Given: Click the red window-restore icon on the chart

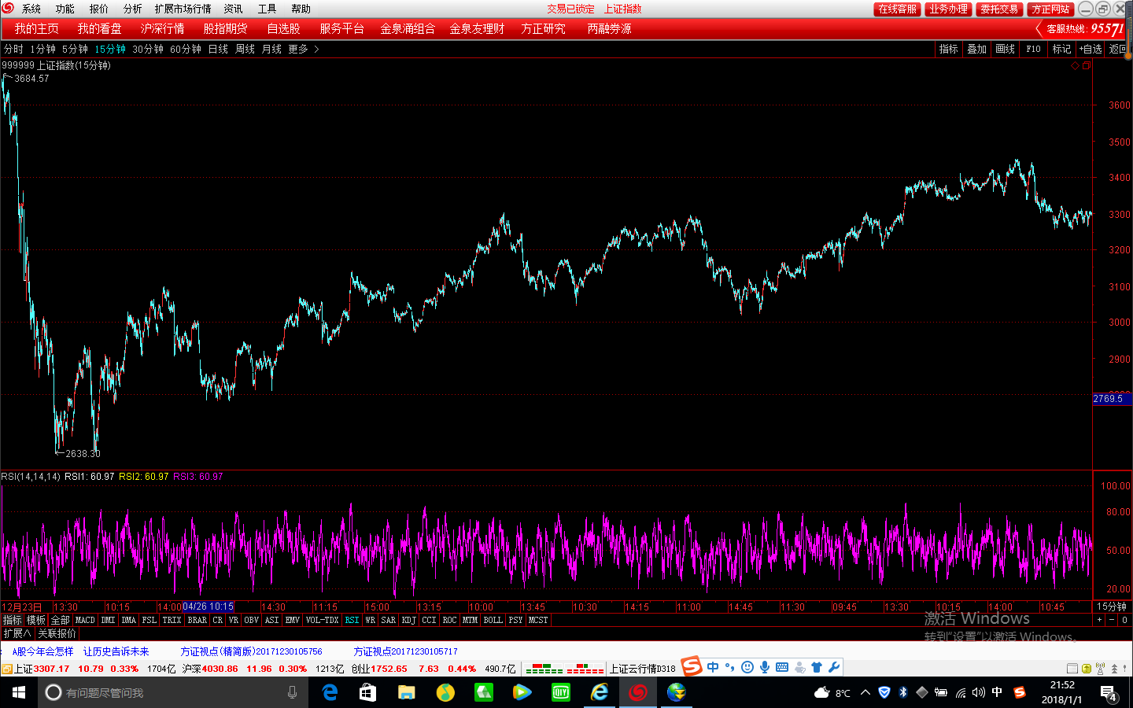Looking at the screenshot, I should [x=1086, y=66].
